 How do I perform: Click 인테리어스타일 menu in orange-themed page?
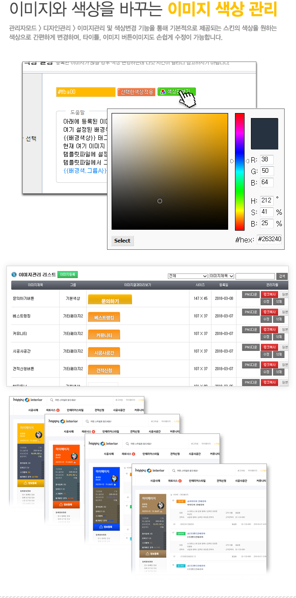[x=111, y=431]
